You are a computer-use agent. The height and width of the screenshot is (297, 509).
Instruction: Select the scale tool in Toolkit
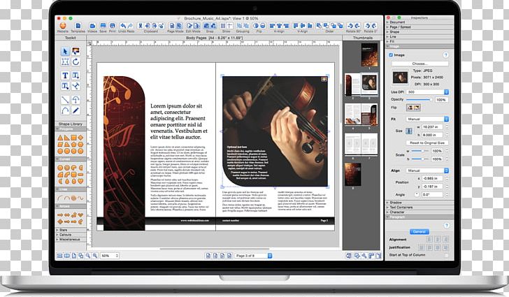(x=65, y=61)
